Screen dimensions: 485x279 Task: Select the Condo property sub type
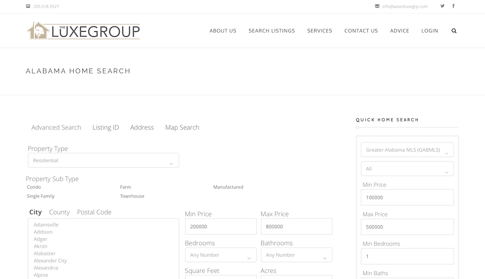point(34,187)
